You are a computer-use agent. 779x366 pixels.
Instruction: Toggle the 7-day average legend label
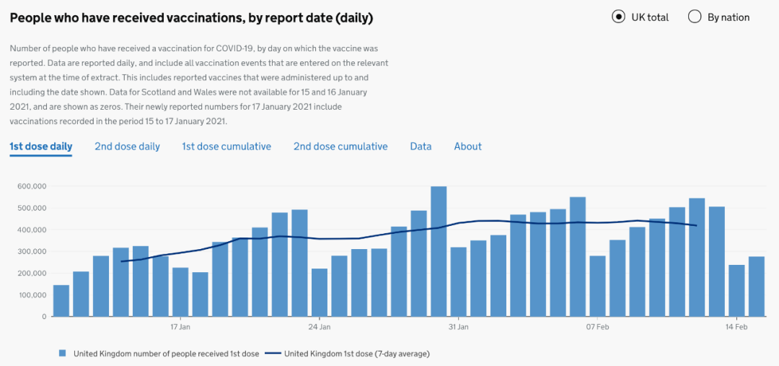357,354
